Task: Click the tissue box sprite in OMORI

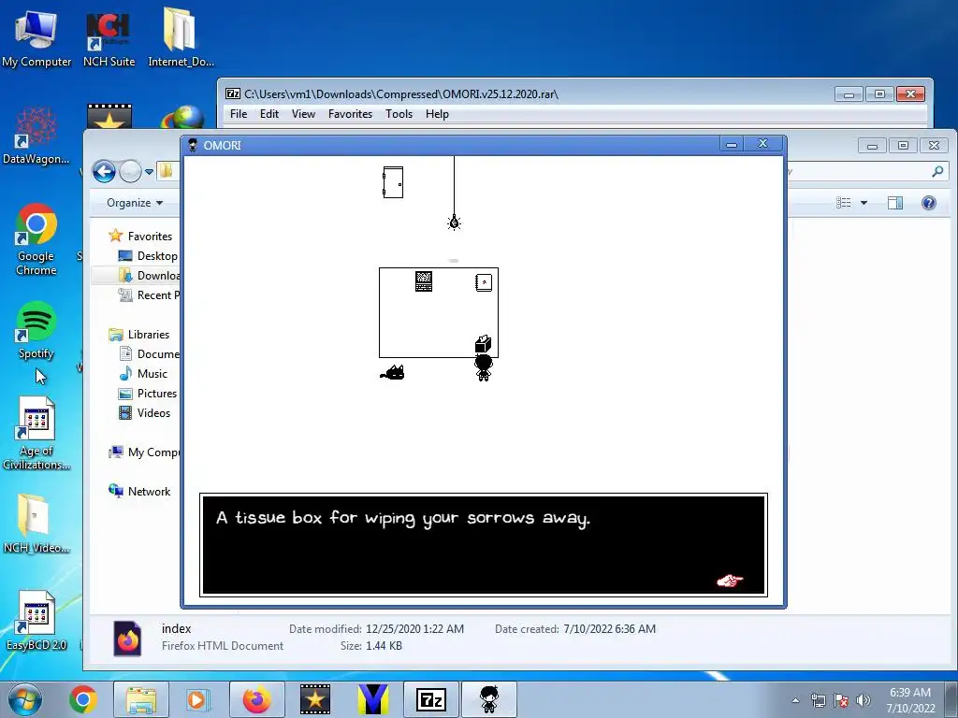Action: point(484,344)
